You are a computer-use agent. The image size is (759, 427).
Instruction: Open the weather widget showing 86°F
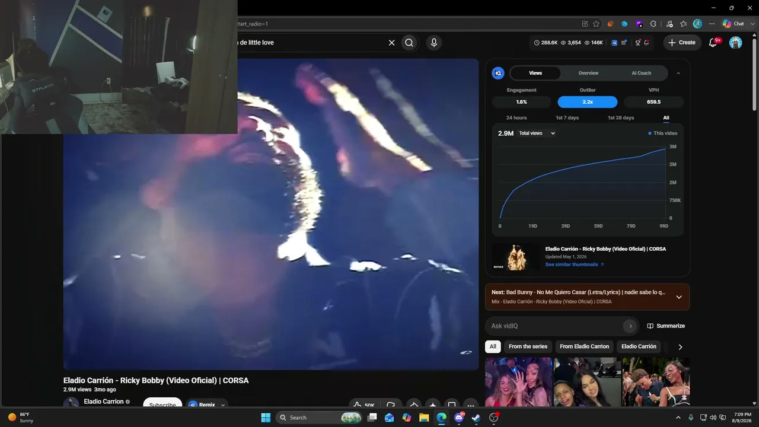[x=21, y=418]
